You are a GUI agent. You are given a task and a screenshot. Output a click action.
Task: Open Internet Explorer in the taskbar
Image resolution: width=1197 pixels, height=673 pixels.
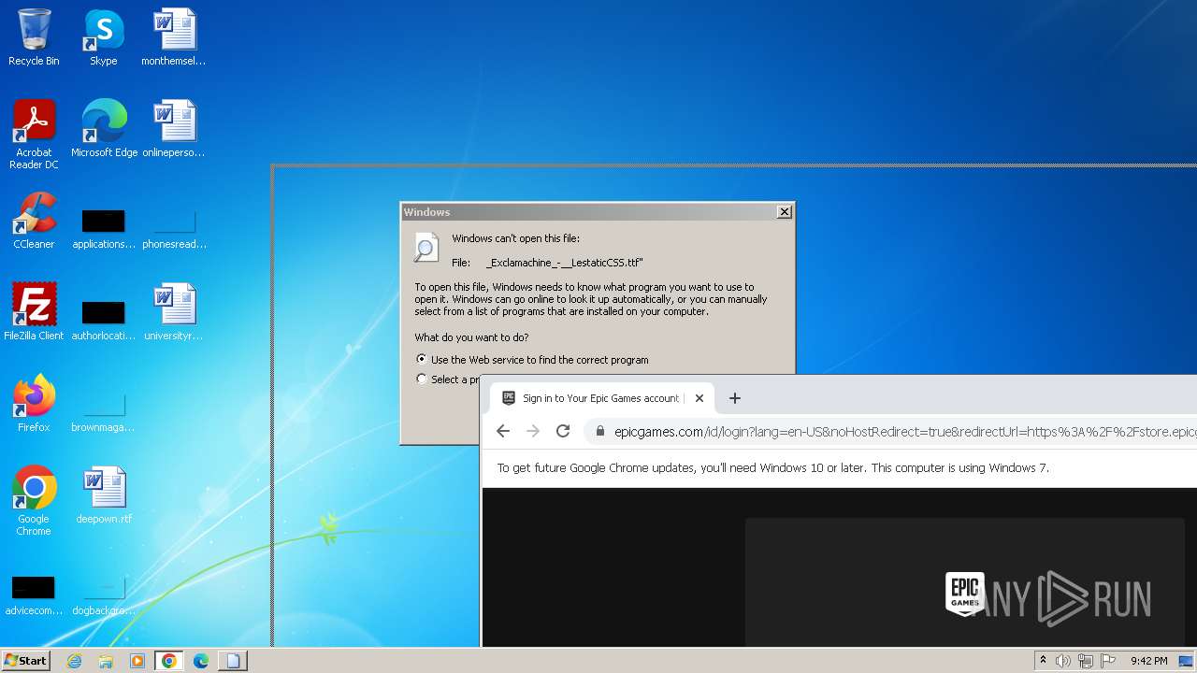[x=75, y=661]
